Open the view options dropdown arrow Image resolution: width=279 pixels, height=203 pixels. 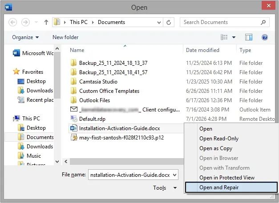pyautogui.click(x=234, y=37)
